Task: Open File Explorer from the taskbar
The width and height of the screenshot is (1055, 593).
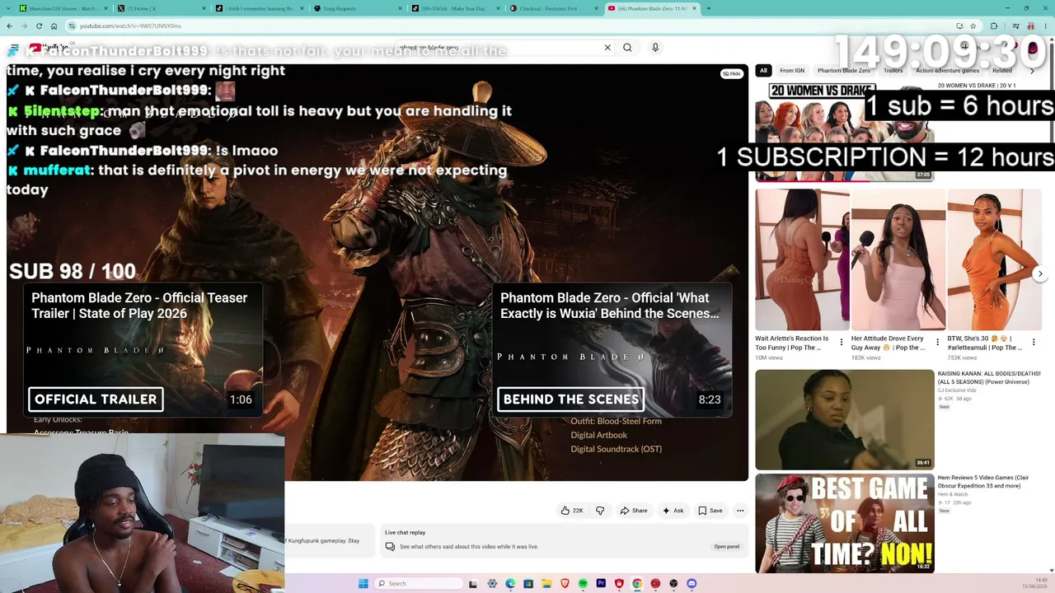Action: [546, 584]
